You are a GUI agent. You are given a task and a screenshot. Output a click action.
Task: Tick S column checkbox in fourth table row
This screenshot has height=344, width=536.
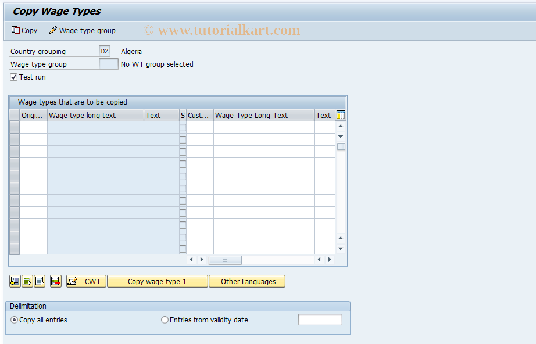(183, 164)
